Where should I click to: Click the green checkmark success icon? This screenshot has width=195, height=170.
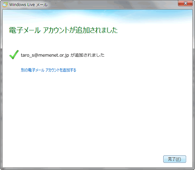point(14,55)
